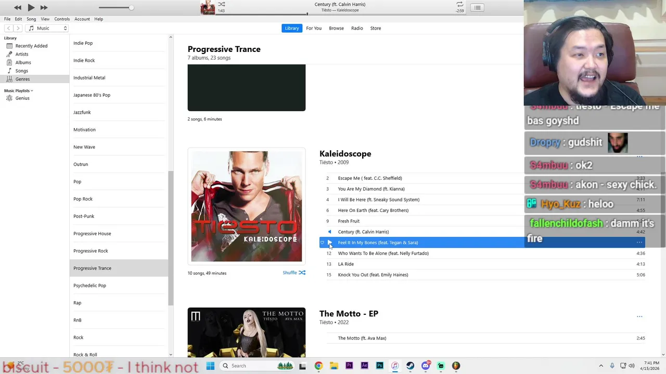Open the Edit menu

tap(18, 19)
